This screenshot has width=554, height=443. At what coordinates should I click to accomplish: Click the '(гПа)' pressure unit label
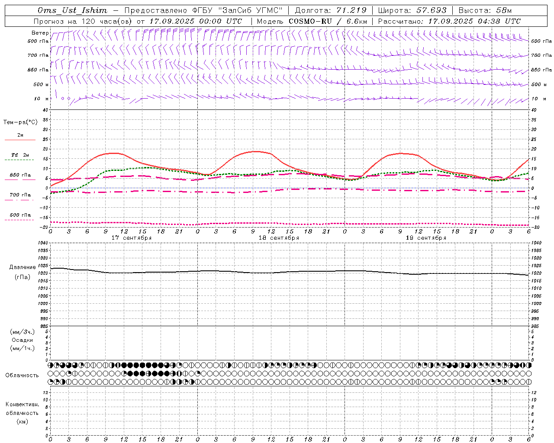coord(22,277)
